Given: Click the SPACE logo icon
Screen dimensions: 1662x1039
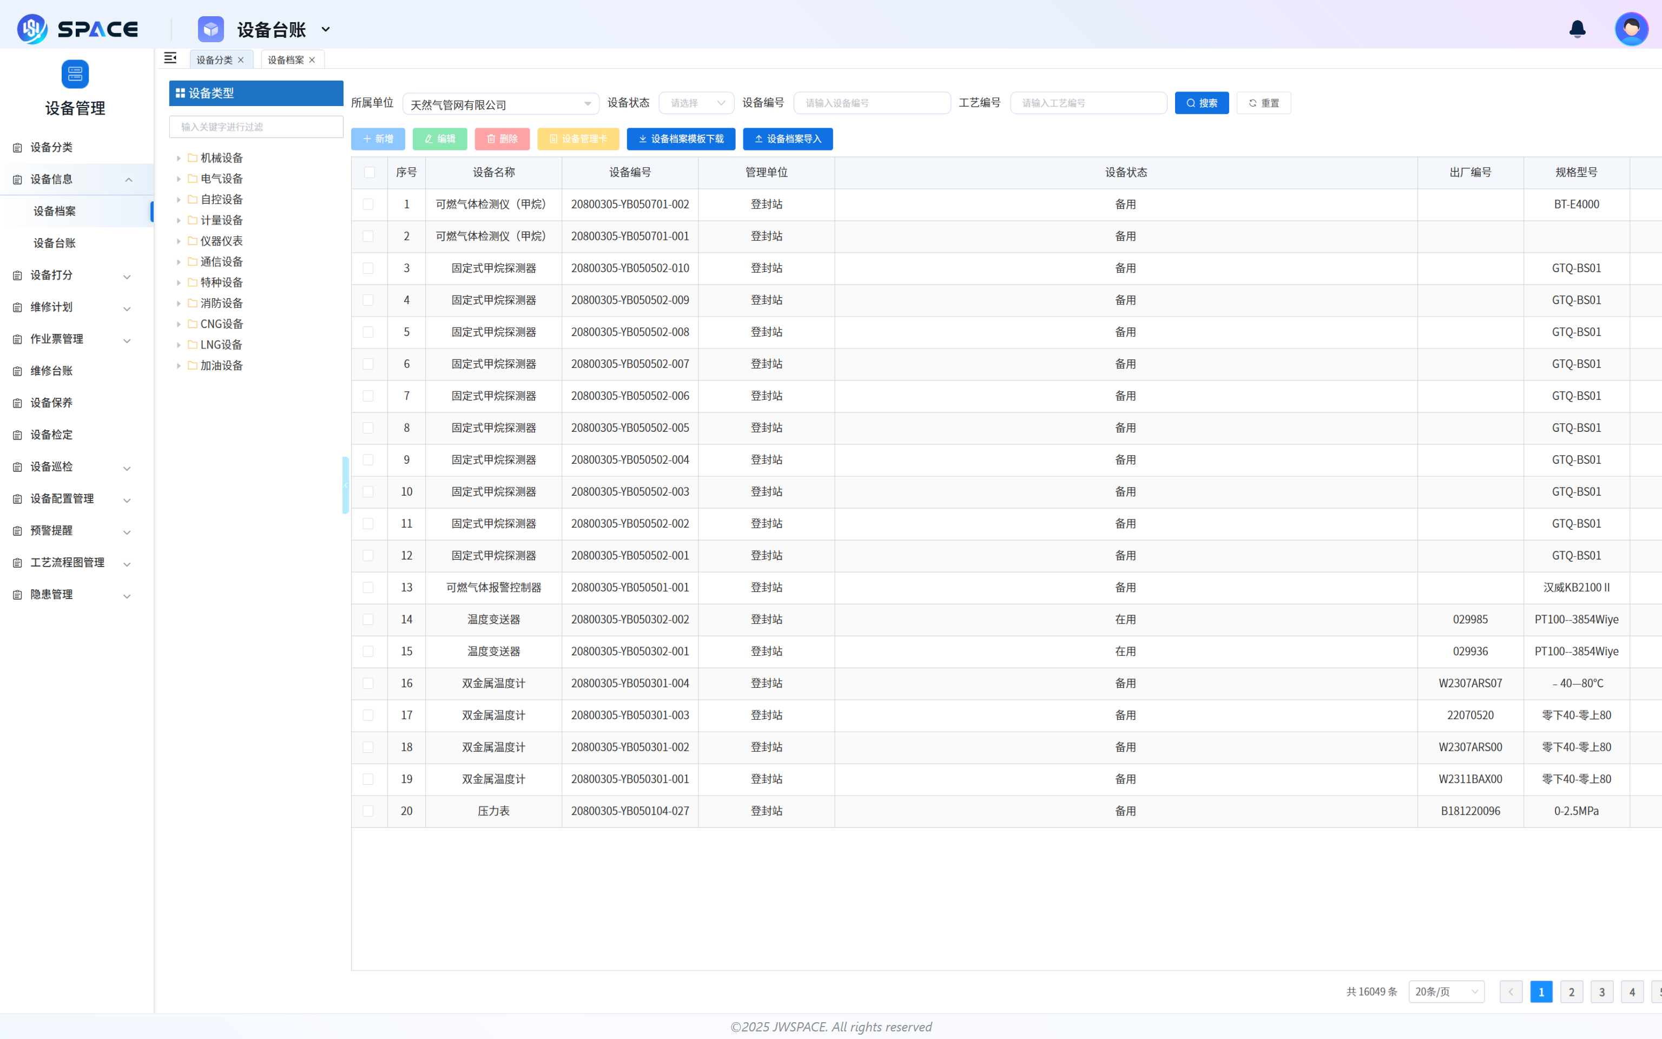Looking at the screenshot, I should tap(31, 29).
